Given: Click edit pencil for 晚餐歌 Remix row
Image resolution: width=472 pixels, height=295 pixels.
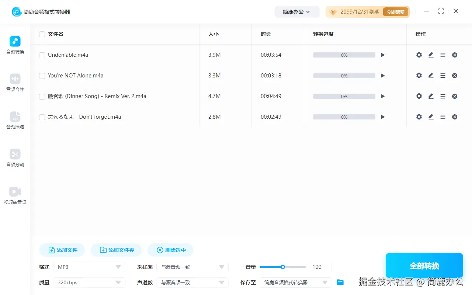Looking at the screenshot, I should click(431, 96).
